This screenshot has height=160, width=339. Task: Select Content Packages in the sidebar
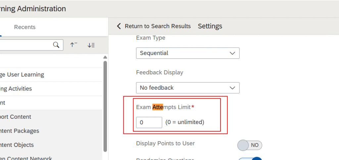click(20, 131)
